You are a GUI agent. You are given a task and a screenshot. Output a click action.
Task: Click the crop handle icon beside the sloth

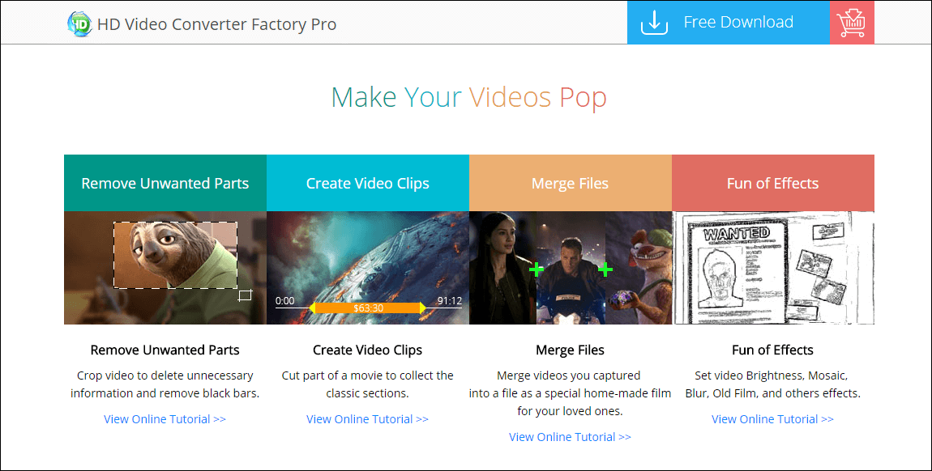click(245, 295)
